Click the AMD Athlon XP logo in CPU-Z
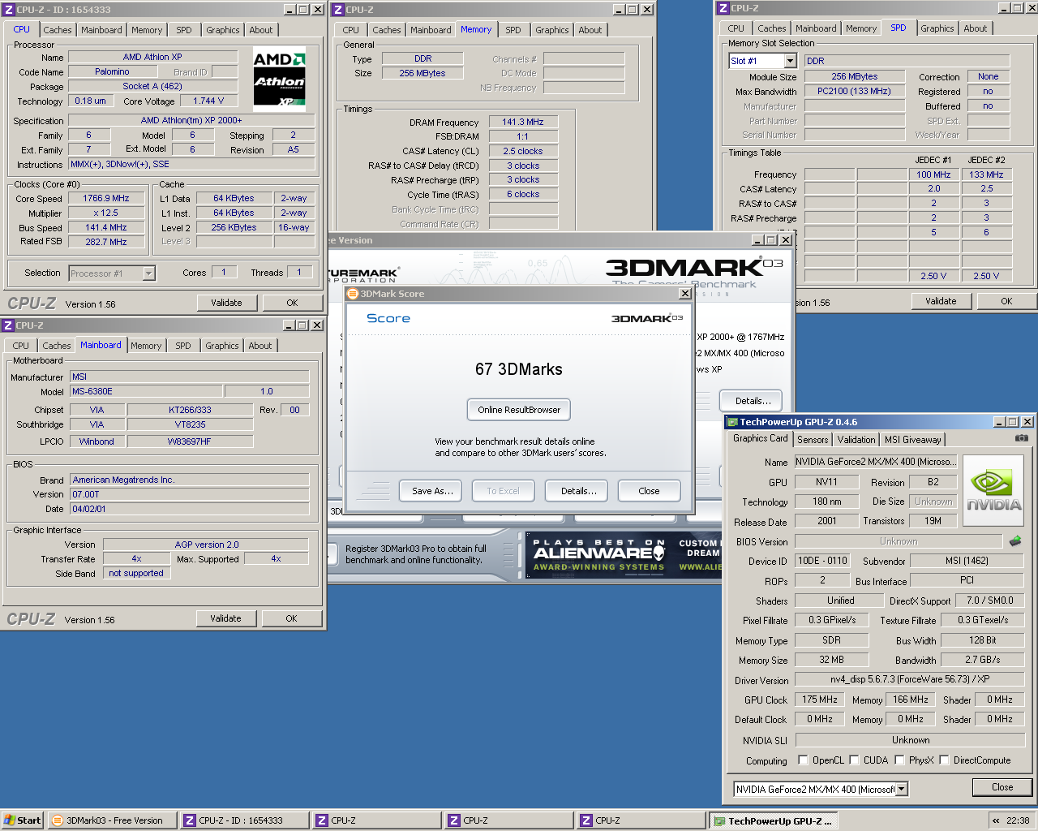Viewport: 1038px width, 831px height. (279, 79)
